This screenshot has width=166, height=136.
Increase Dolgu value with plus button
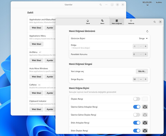coord(146,46)
